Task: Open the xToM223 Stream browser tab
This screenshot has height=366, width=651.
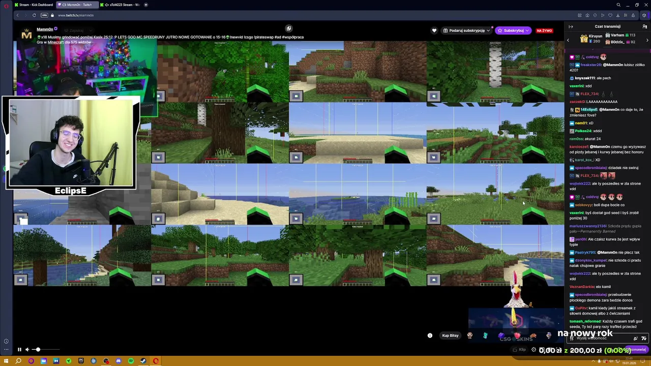Action: tap(119, 5)
